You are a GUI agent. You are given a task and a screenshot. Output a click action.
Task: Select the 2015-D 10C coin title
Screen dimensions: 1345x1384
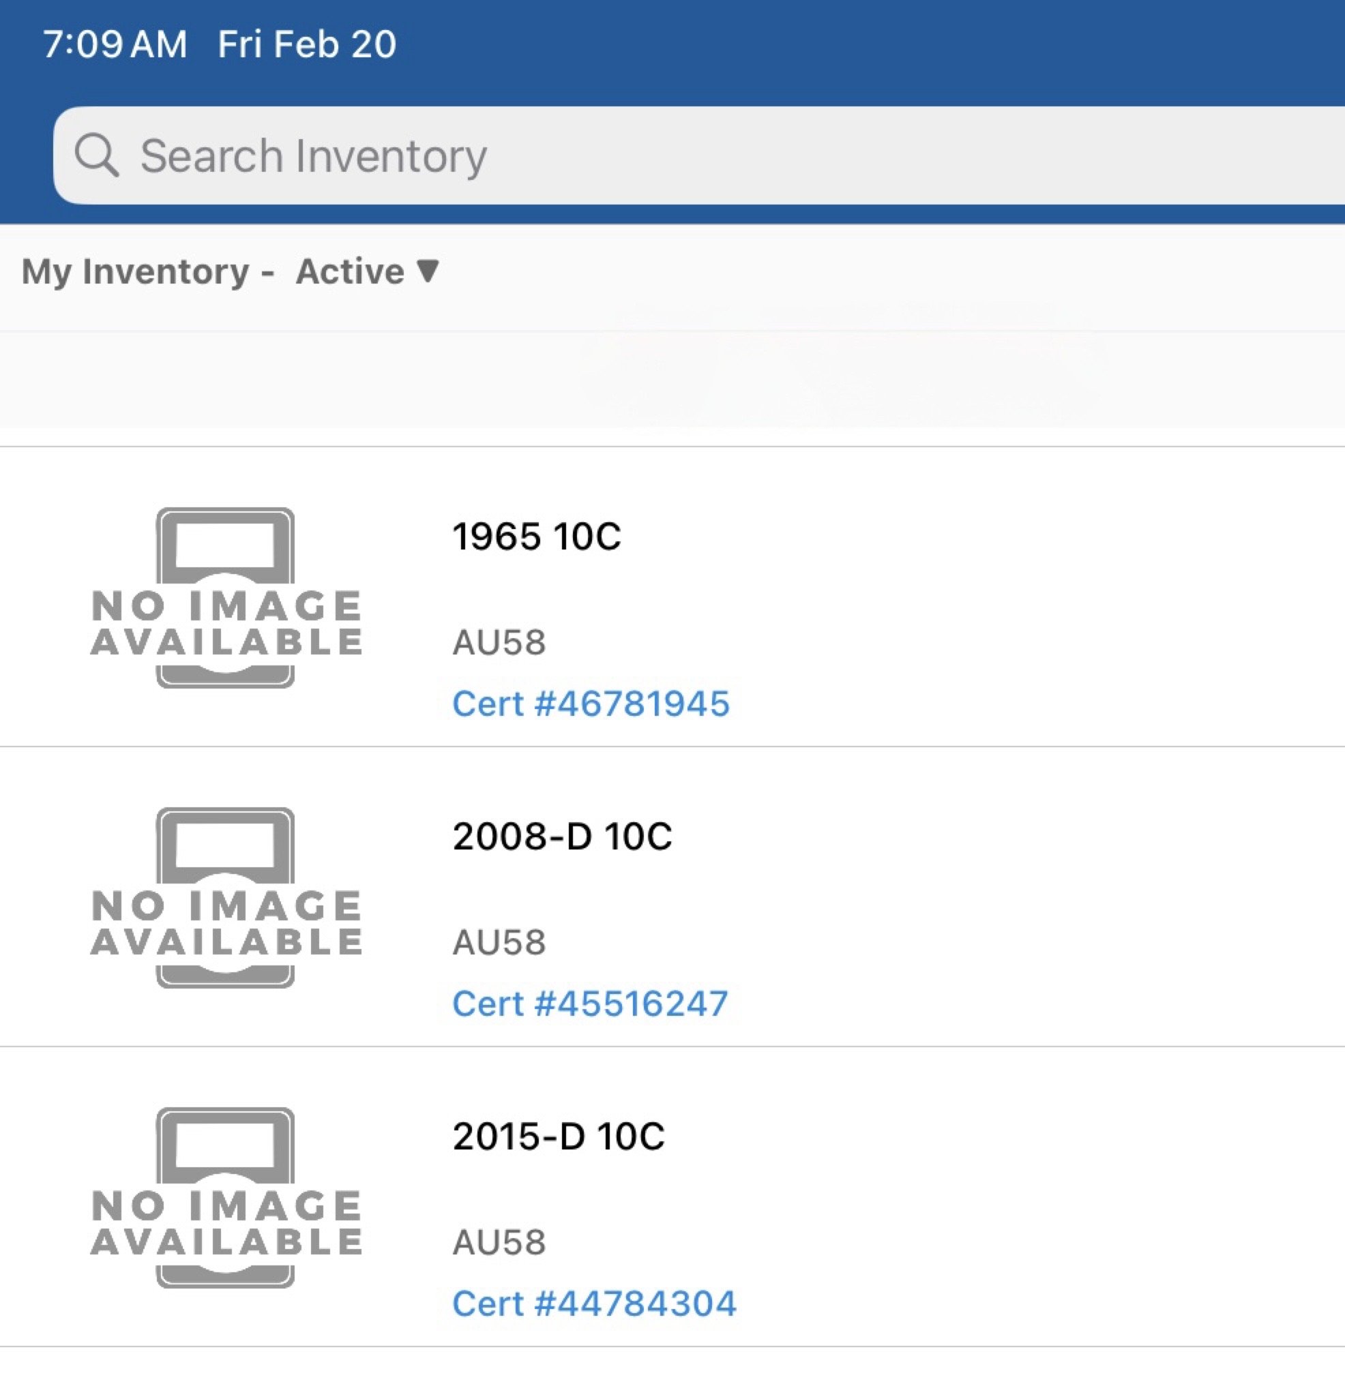tap(558, 1136)
